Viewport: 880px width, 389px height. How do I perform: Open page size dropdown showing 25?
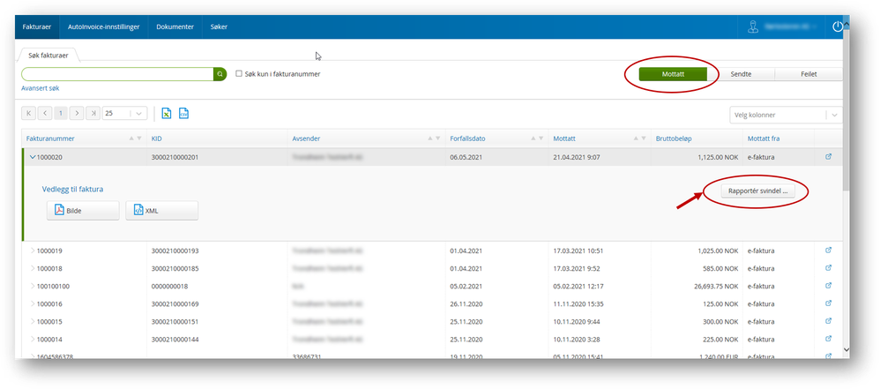pyautogui.click(x=124, y=114)
